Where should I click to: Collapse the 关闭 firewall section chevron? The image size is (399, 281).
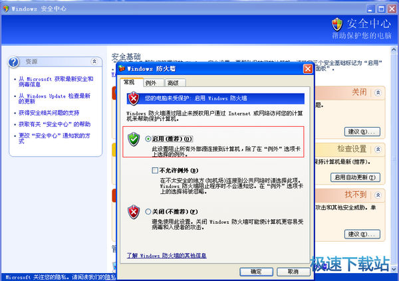[378, 92]
